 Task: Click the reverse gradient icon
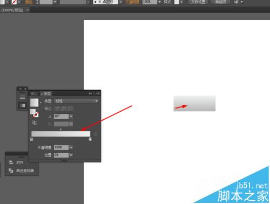click(x=34, y=123)
